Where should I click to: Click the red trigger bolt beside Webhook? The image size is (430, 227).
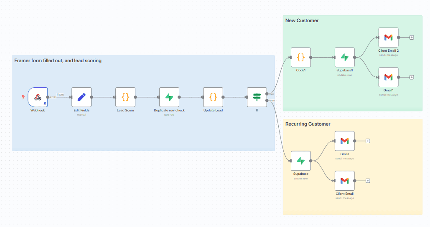pyautogui.click(x=23, y=97)
